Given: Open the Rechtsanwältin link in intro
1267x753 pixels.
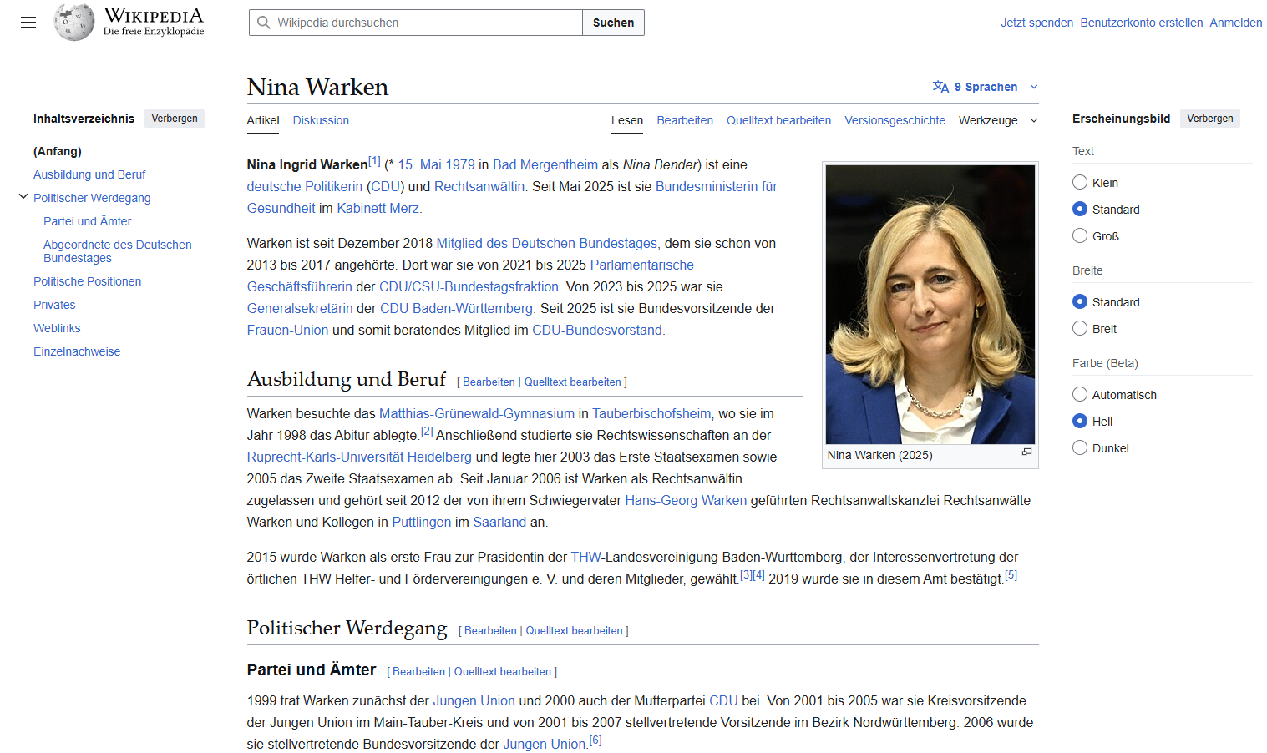Looking at the screenshot, I should point(479,186).
